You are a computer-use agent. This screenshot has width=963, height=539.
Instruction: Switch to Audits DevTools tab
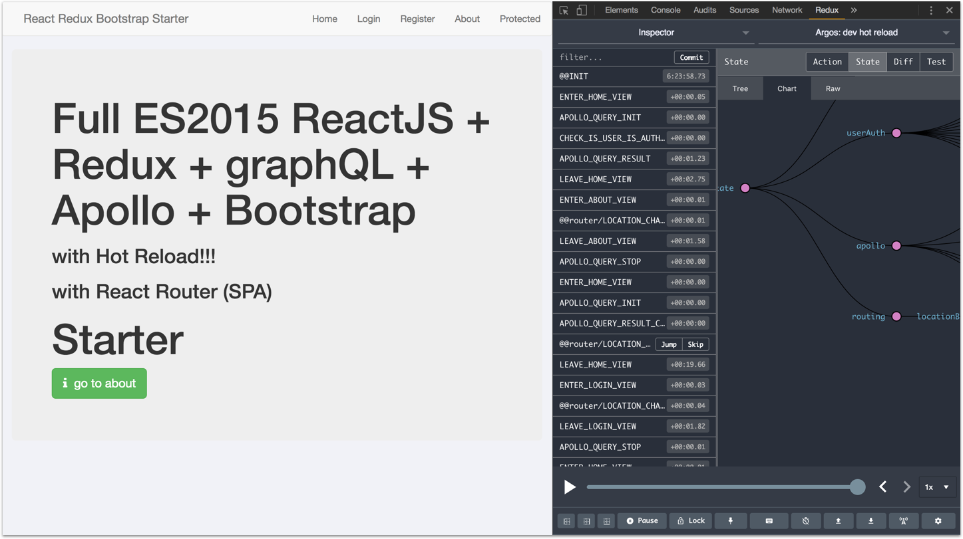coord(705,11)
